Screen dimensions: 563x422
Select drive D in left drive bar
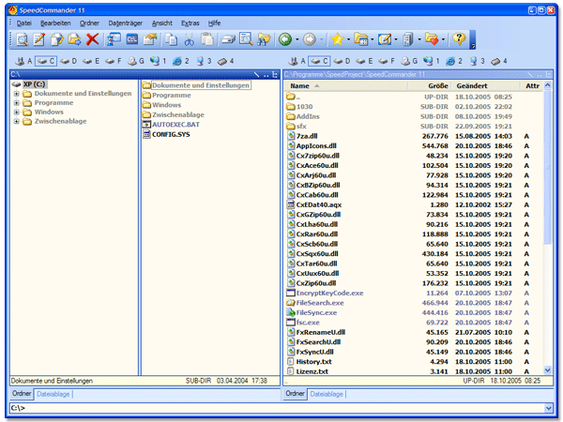(x=70, y=61)
